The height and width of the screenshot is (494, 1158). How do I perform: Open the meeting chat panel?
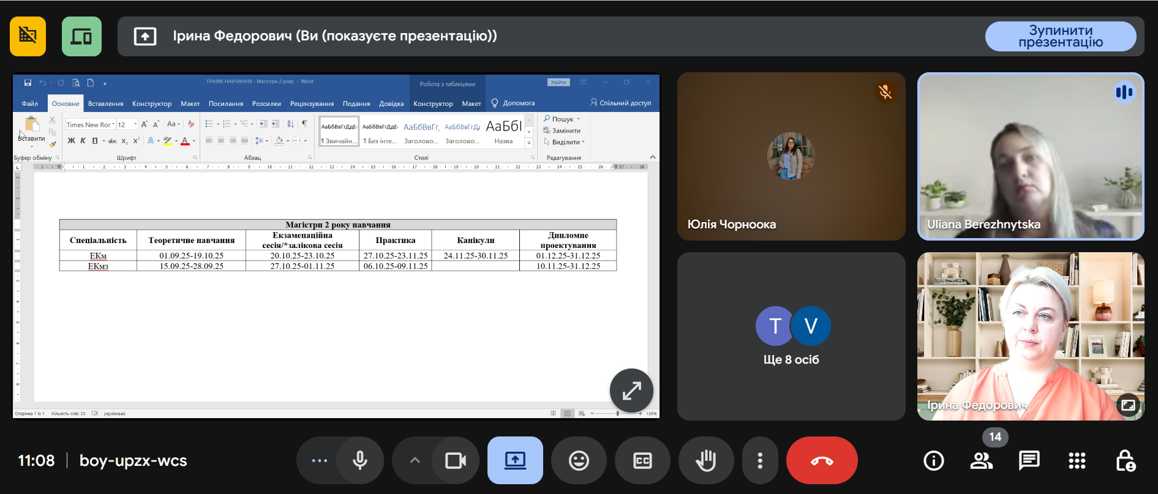(x=1029, y=460)
